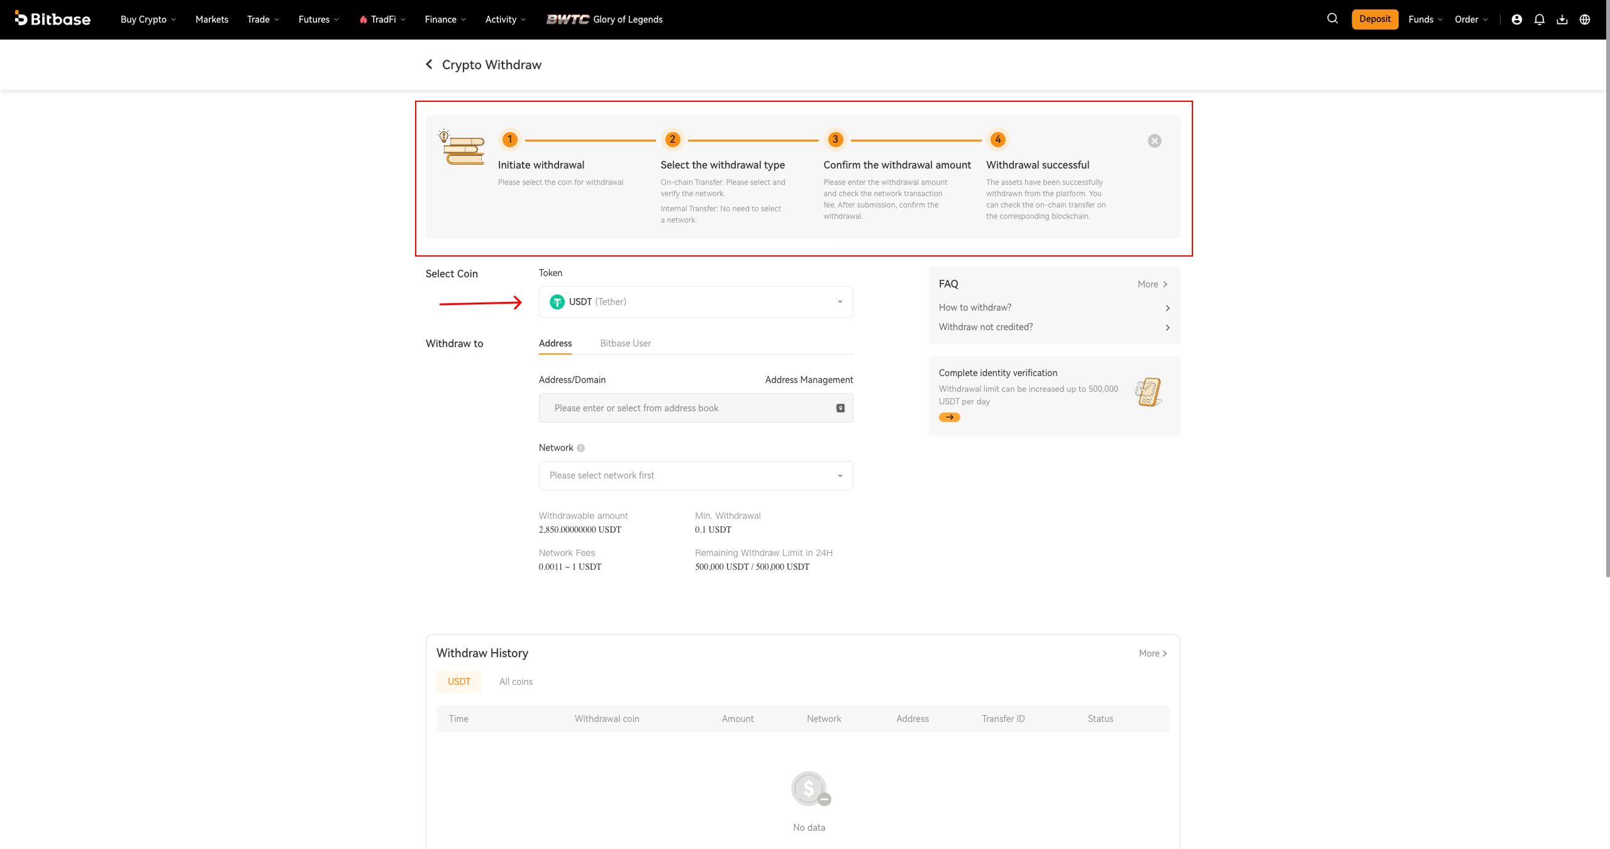Select the All coins history tab
The height and width of the screenshot is (849, 1610).
[516, 682]
